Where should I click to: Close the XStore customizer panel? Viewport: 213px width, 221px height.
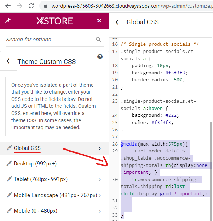click(x=99, y=21)
